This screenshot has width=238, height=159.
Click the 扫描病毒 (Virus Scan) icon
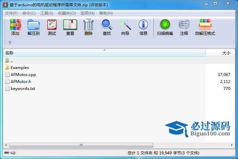165,25
